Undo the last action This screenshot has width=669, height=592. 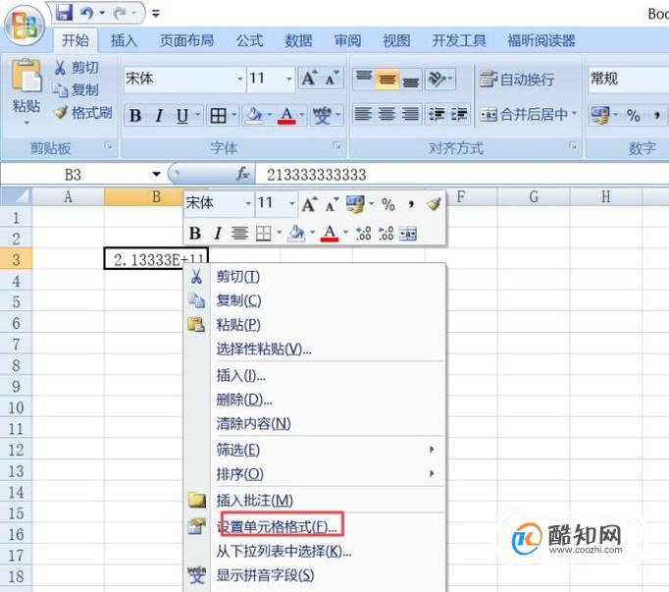point(87,13)
